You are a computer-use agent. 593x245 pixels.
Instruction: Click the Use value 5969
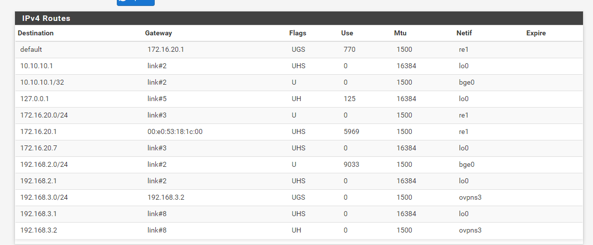tap(351, 132)
